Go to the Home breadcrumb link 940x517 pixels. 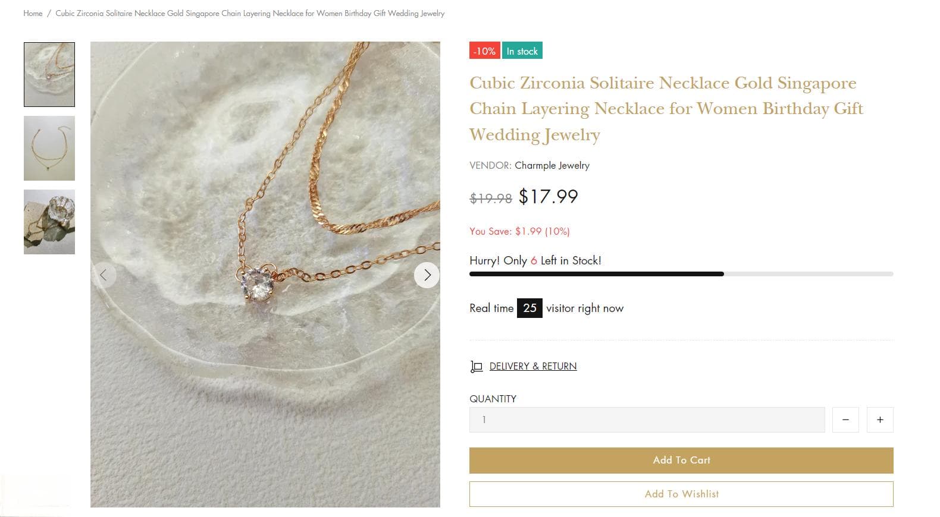tap(33, 13)
